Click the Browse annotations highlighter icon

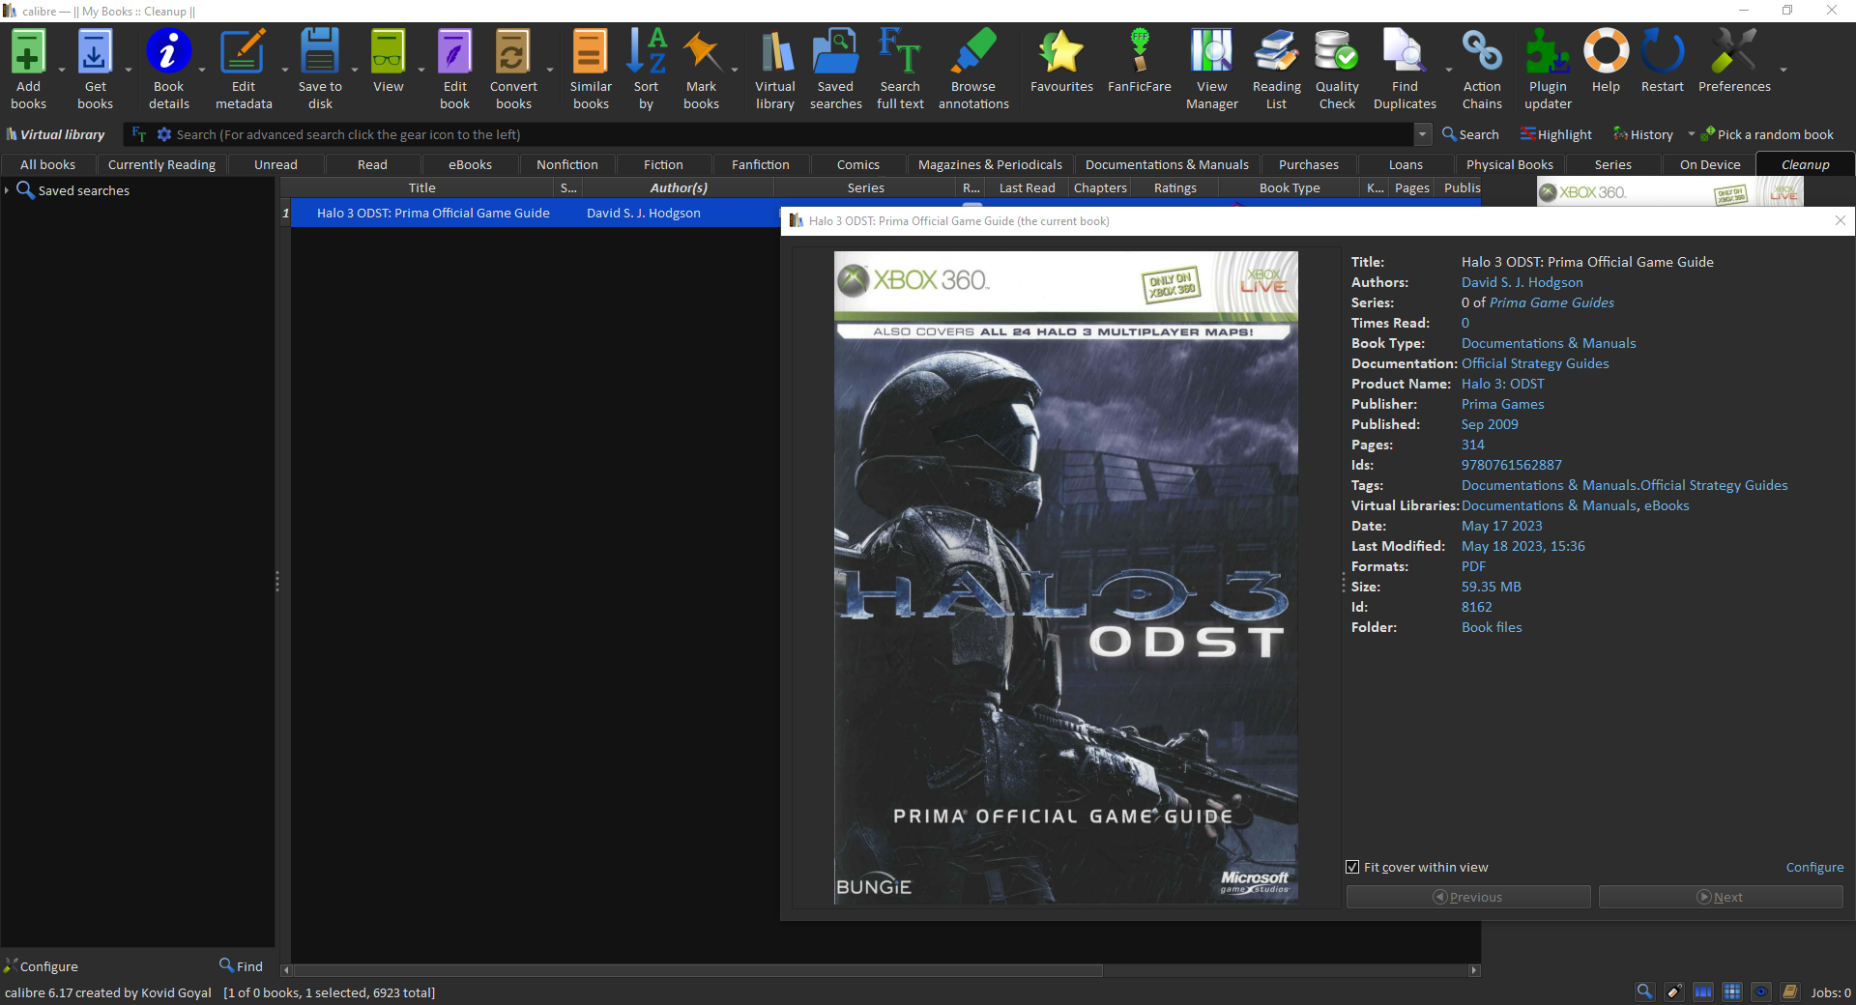[973, 52]
